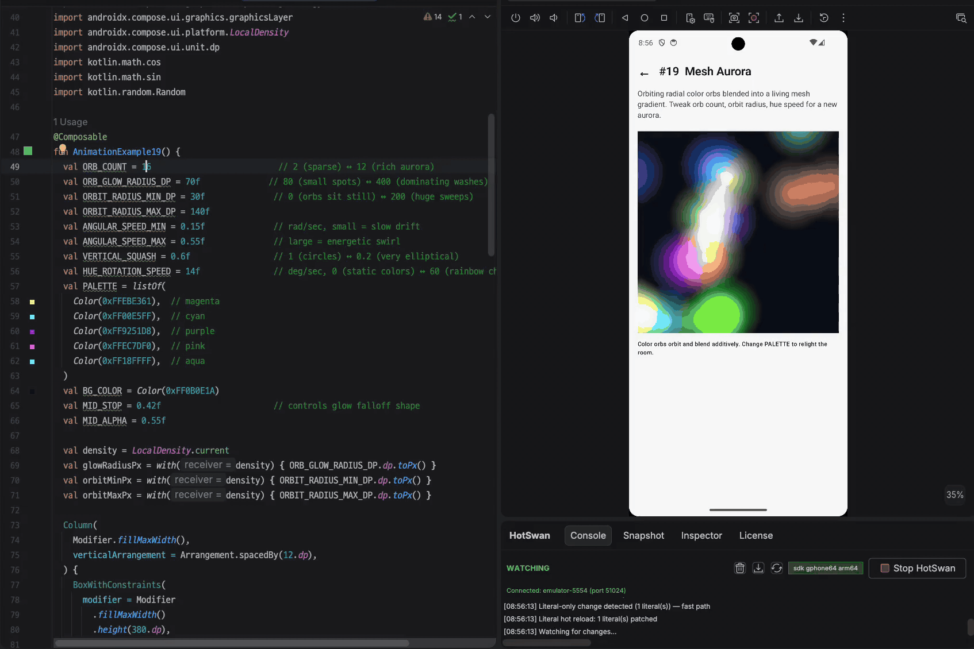Click the magenta color swatch on line 58
Screen dimensions: 974x649
32,302
